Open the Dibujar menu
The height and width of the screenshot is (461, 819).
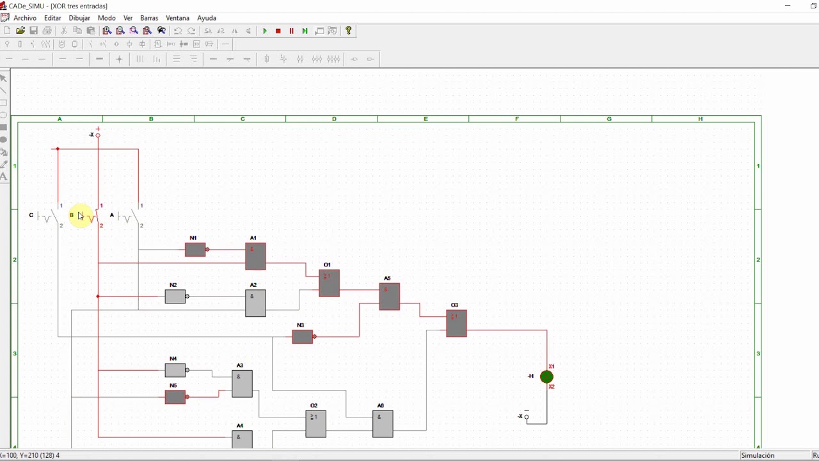[x=79, y=18]
